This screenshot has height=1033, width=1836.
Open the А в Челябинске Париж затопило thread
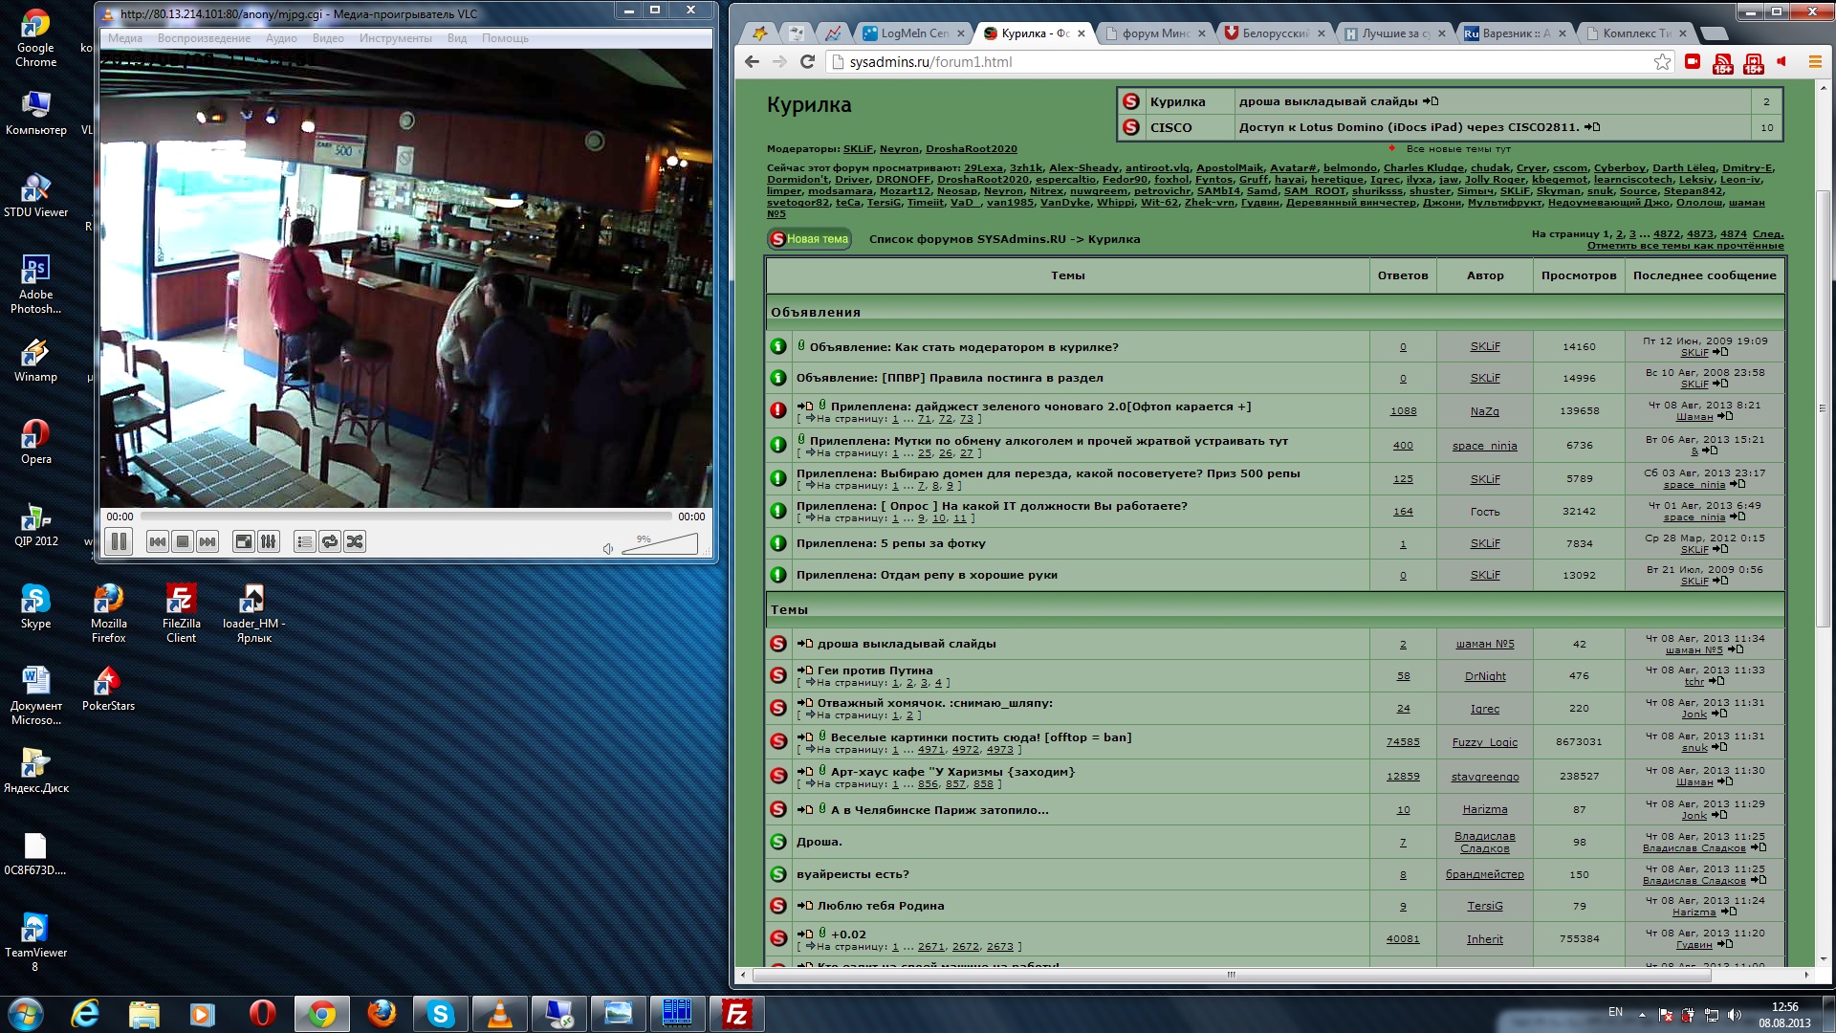(939, 810)
